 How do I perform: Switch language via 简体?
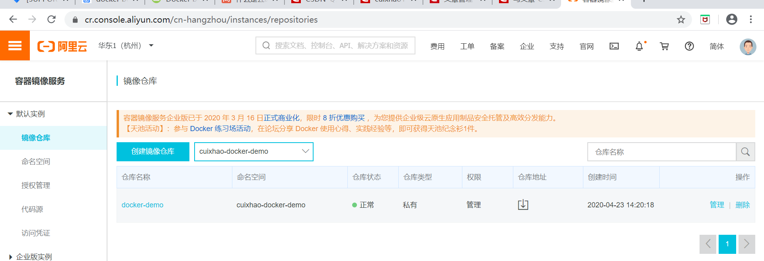pos(717,46)
